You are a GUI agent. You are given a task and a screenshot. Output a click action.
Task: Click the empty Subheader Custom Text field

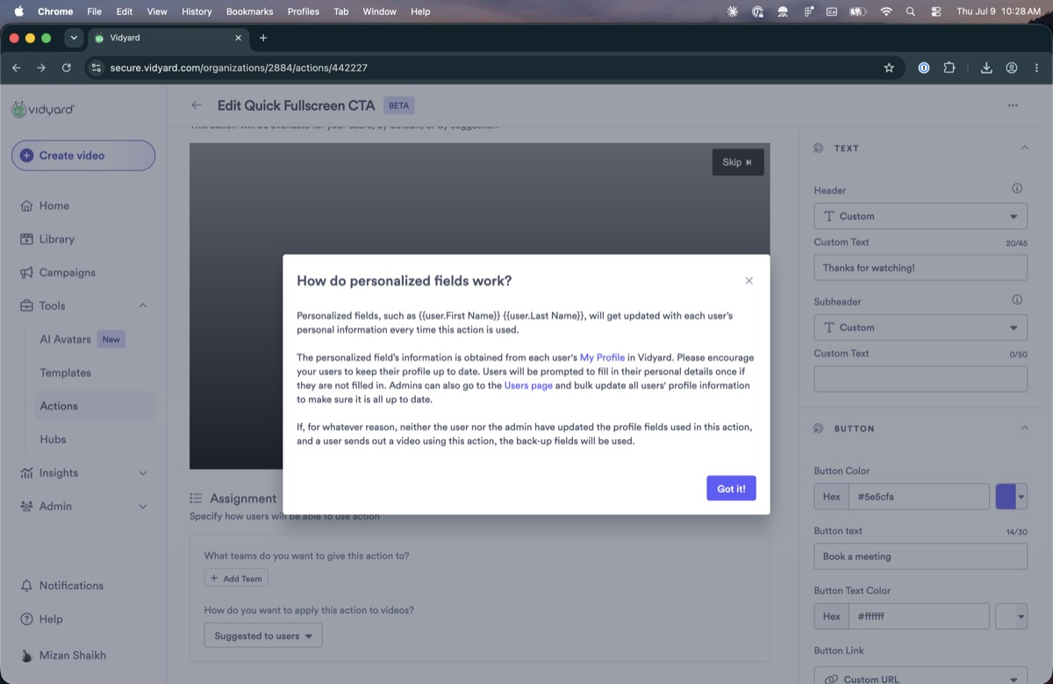[x=920, y=379]
